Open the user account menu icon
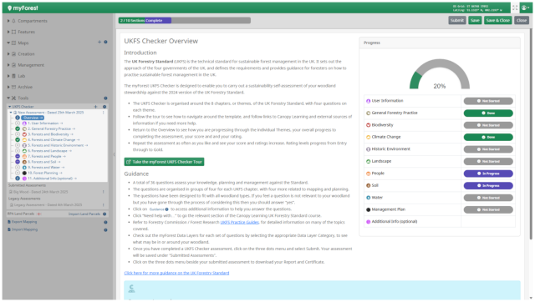The height and width of the screenshot is (302, 535). (x=525, y=8)
